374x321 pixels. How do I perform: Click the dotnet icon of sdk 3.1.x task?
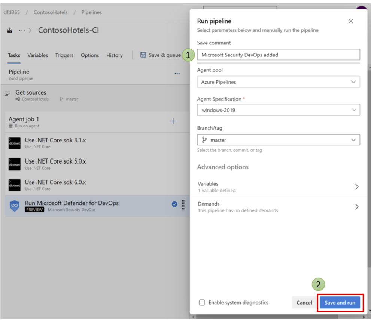(15, 143)
